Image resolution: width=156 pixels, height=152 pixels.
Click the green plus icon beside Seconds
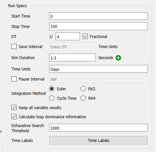(x=118, y=58)
